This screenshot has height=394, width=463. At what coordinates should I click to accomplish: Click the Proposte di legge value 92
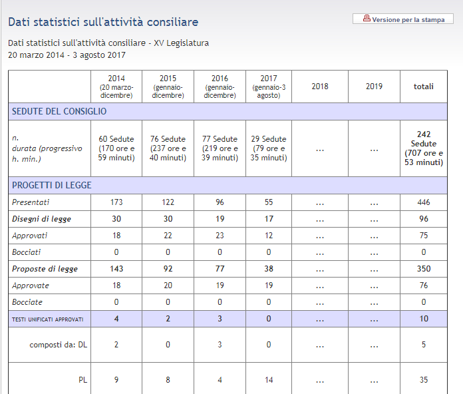point(168,269)
